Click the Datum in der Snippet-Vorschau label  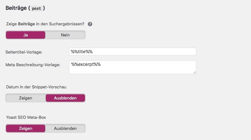point(36,87)
